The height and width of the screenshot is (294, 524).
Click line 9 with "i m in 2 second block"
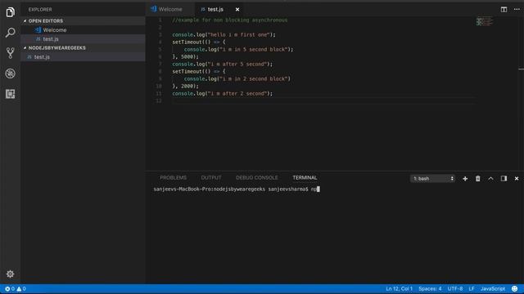(x=237, y=78)
